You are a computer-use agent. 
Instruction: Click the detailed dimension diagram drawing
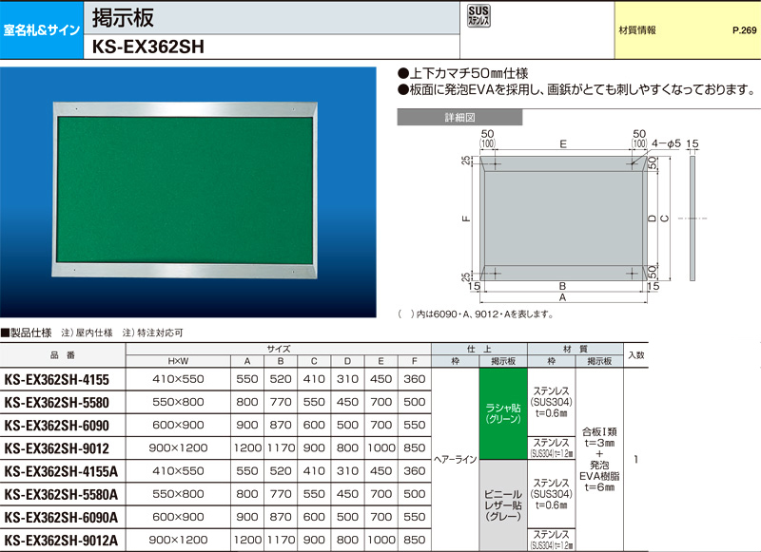click(582, 216)
